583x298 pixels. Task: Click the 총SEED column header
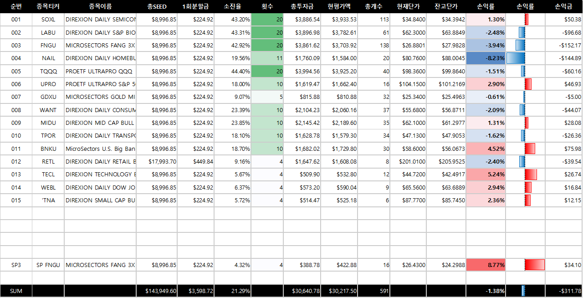pyautogui.click(x=157, y=6)
